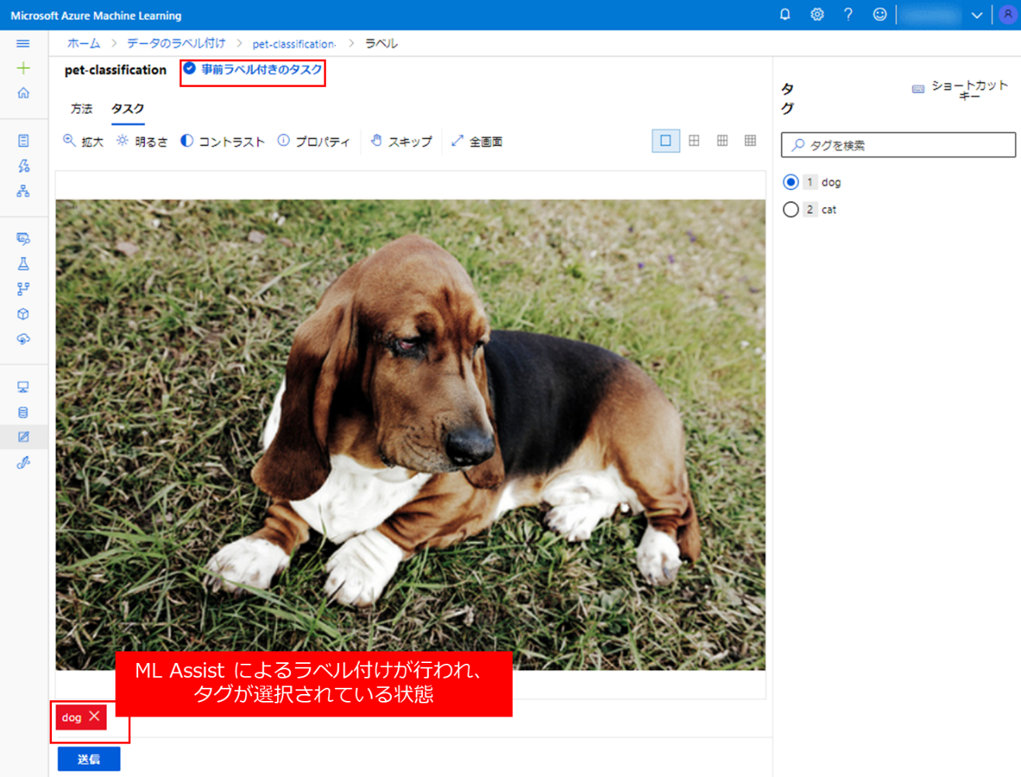Select single image view layout

pyautogui.click(x=666, y=140)
